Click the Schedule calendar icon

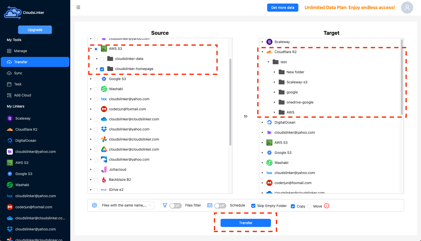(209, 205)
